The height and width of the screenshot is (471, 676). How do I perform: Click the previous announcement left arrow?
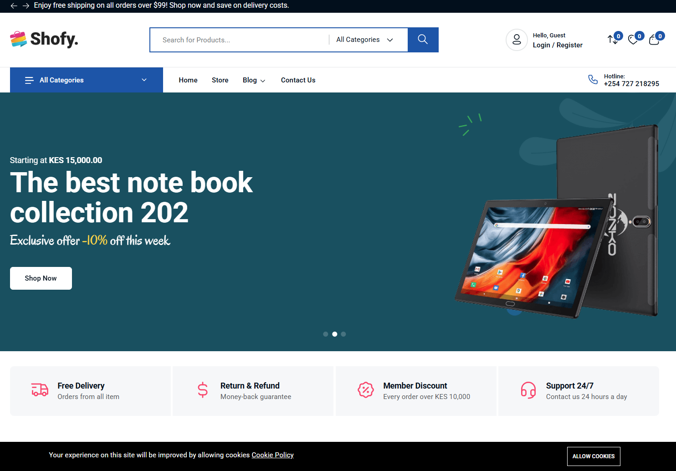[x=14, y=6]
